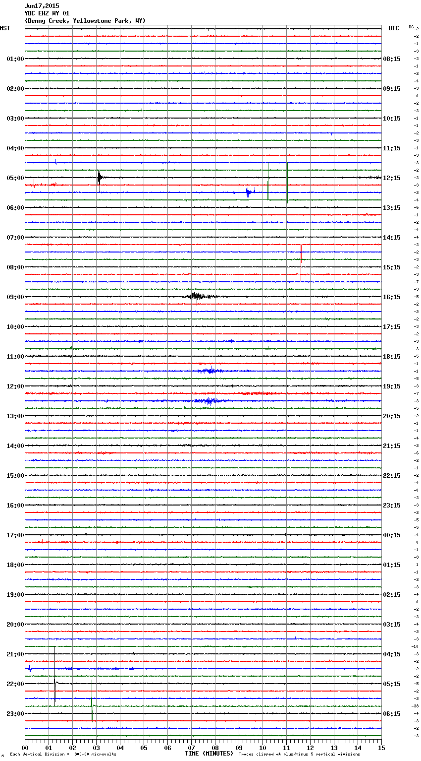Click the 12:15 UTC time label
Viewport: 421px width, 761px height.
tap(391, 178)
